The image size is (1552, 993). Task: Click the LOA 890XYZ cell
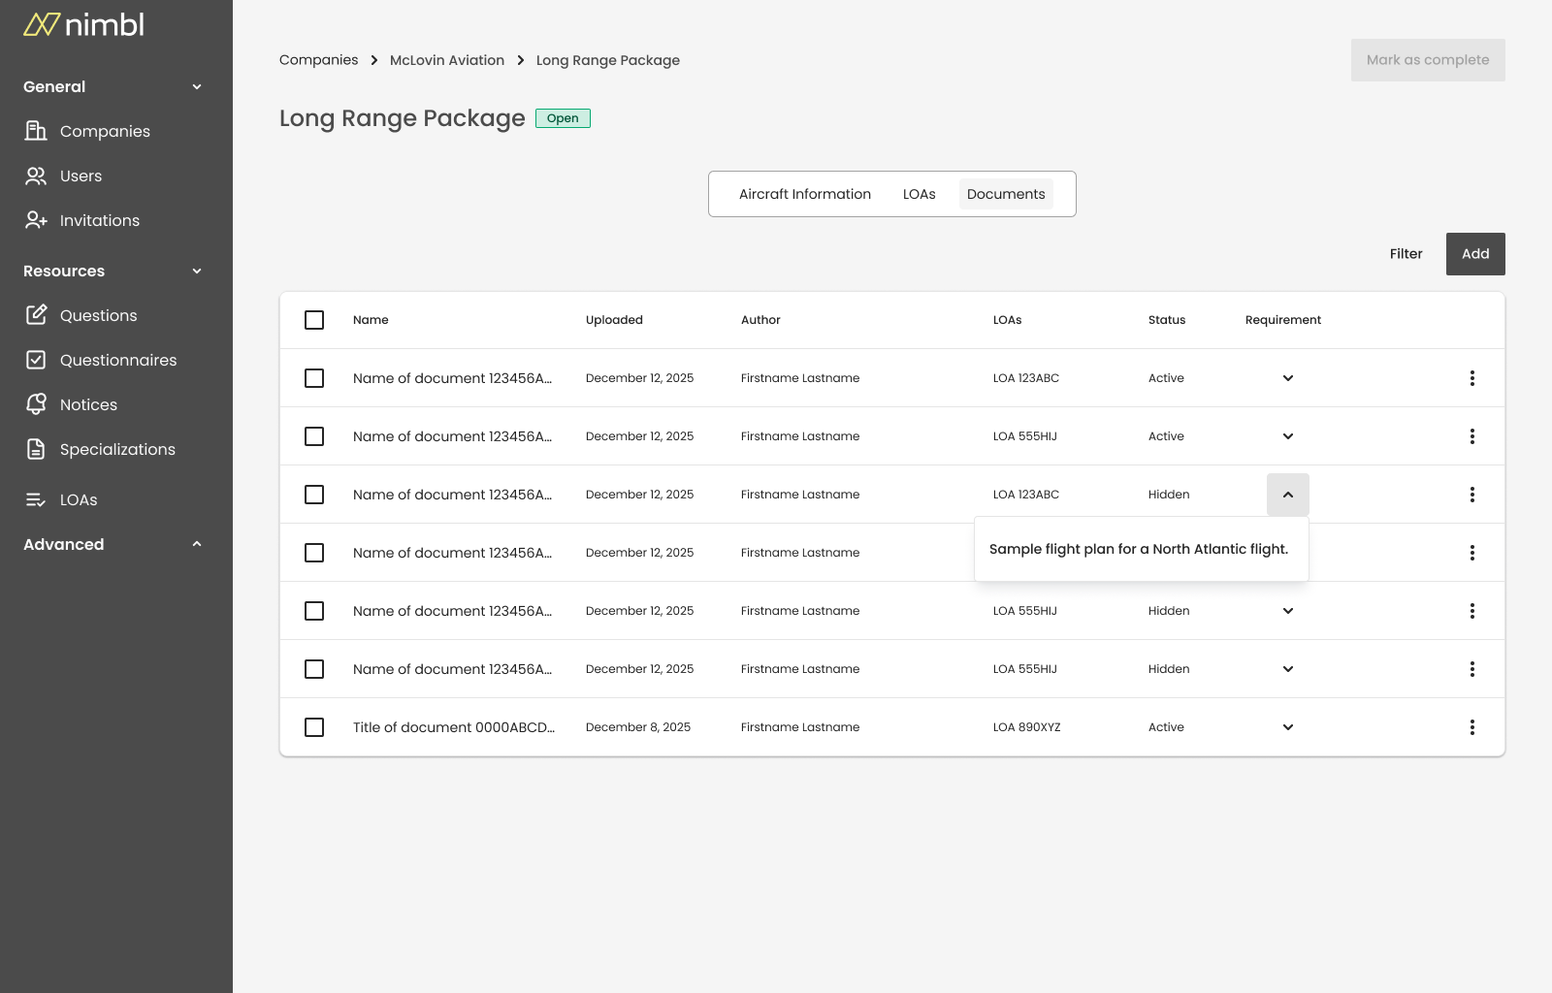point(1027,727)
